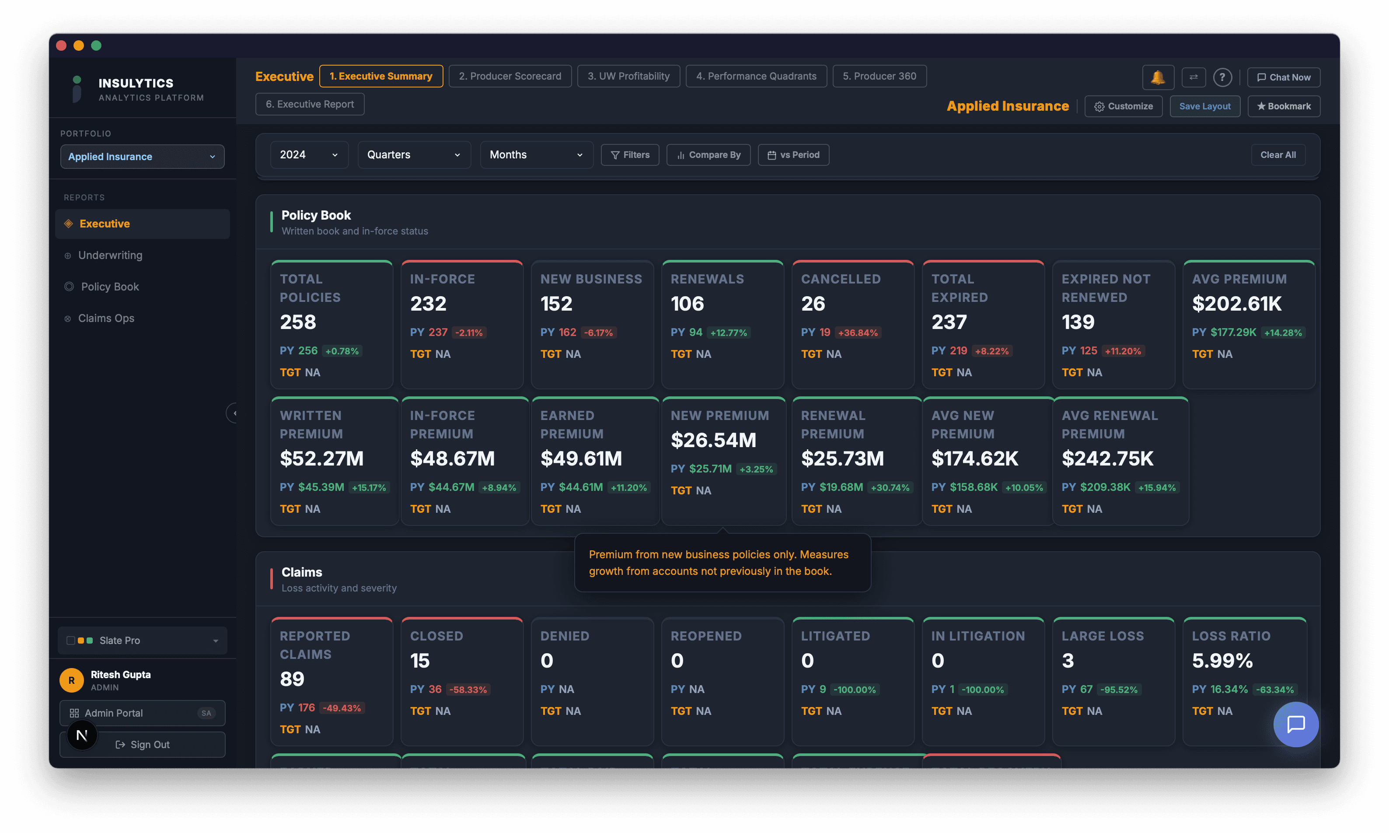
Task: Click the speech icon in Chat Now
Action: pyautogui.click(x=1261, y=77)
